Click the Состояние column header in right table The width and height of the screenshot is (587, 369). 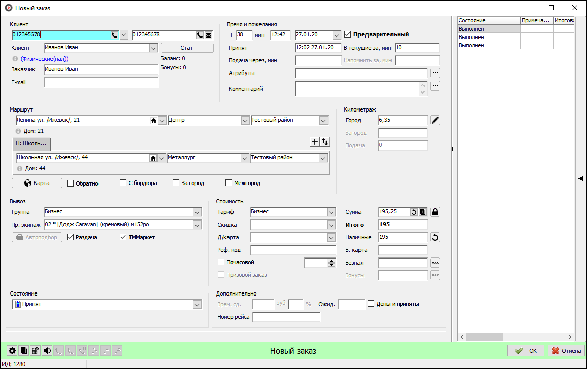coord(488,20)
